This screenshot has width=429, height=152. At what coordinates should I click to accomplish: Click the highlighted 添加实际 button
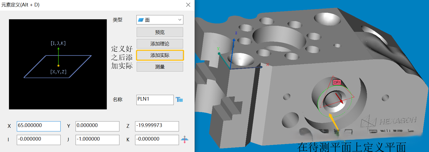(160, 55)
